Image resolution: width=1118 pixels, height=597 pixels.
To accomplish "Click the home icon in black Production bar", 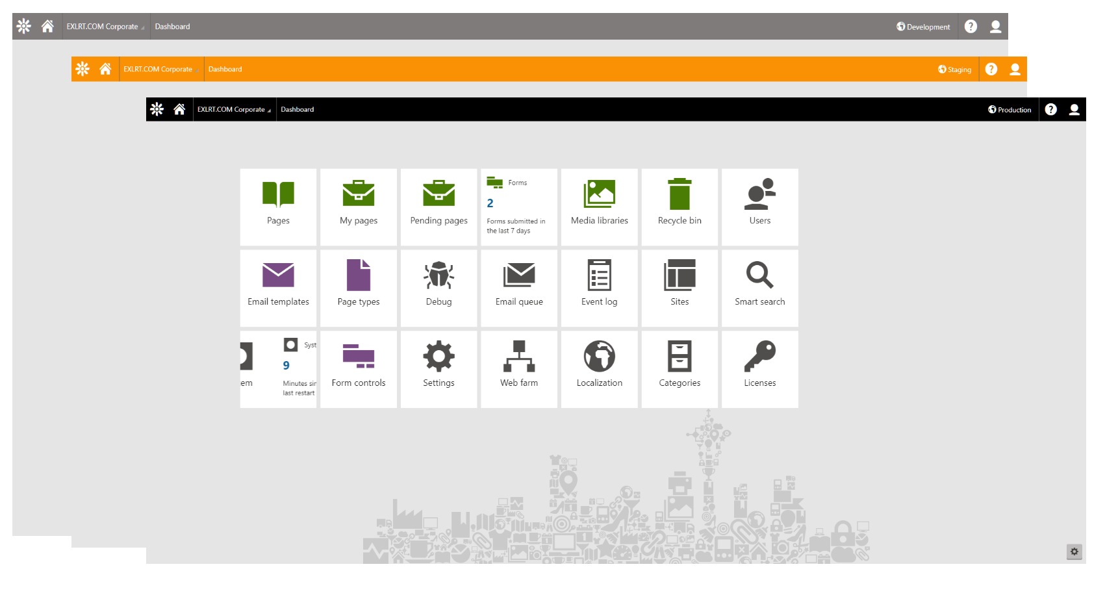I will [179, 109].
